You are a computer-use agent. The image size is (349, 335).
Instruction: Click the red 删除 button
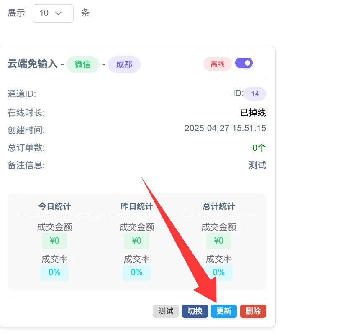click(x=253, y=311)
